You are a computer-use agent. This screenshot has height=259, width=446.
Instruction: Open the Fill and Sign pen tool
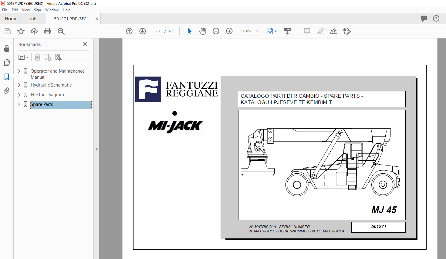point(334,31)
